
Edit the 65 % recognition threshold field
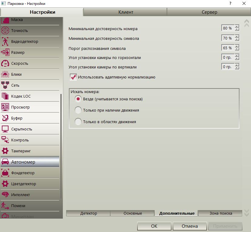[x=228, y=47]
